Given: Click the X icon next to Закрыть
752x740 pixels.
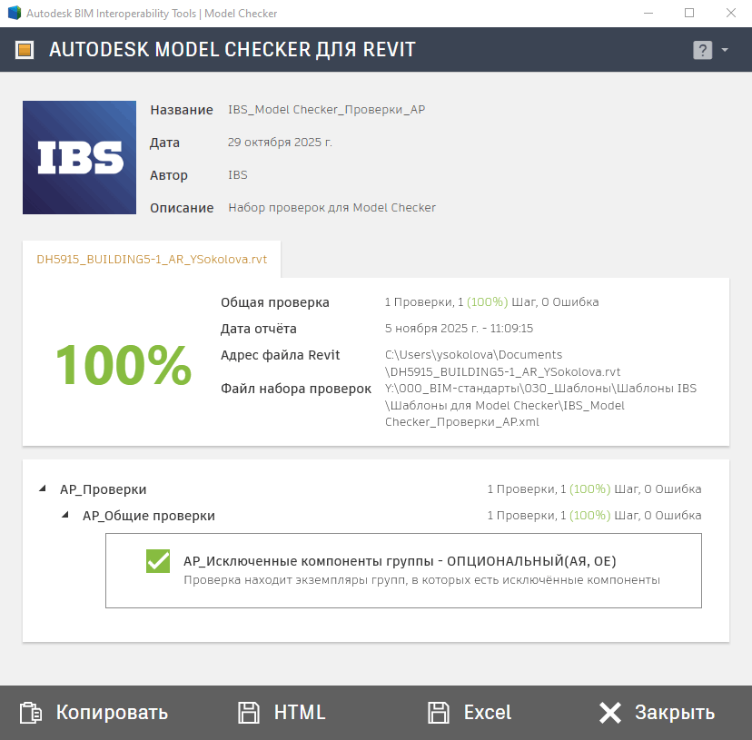Looking at the screenshot, I should pos(610,712).
